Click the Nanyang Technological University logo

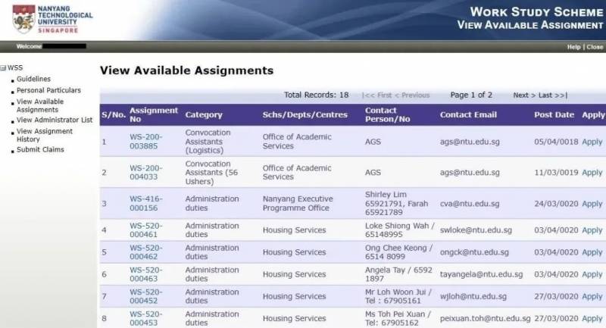52,18
